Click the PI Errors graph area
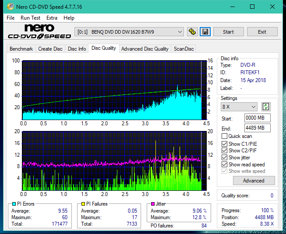 [115, 90]
